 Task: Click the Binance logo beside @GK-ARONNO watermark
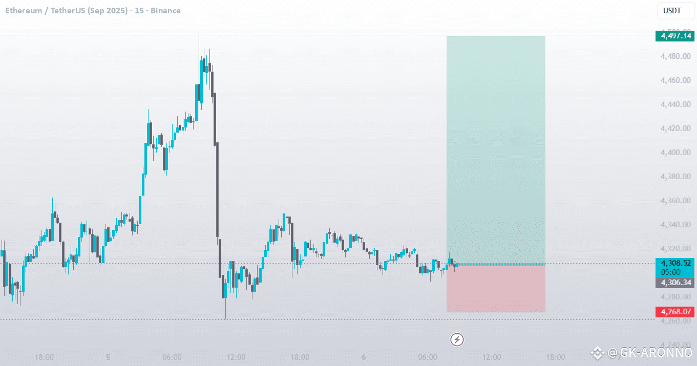[598, 352]
